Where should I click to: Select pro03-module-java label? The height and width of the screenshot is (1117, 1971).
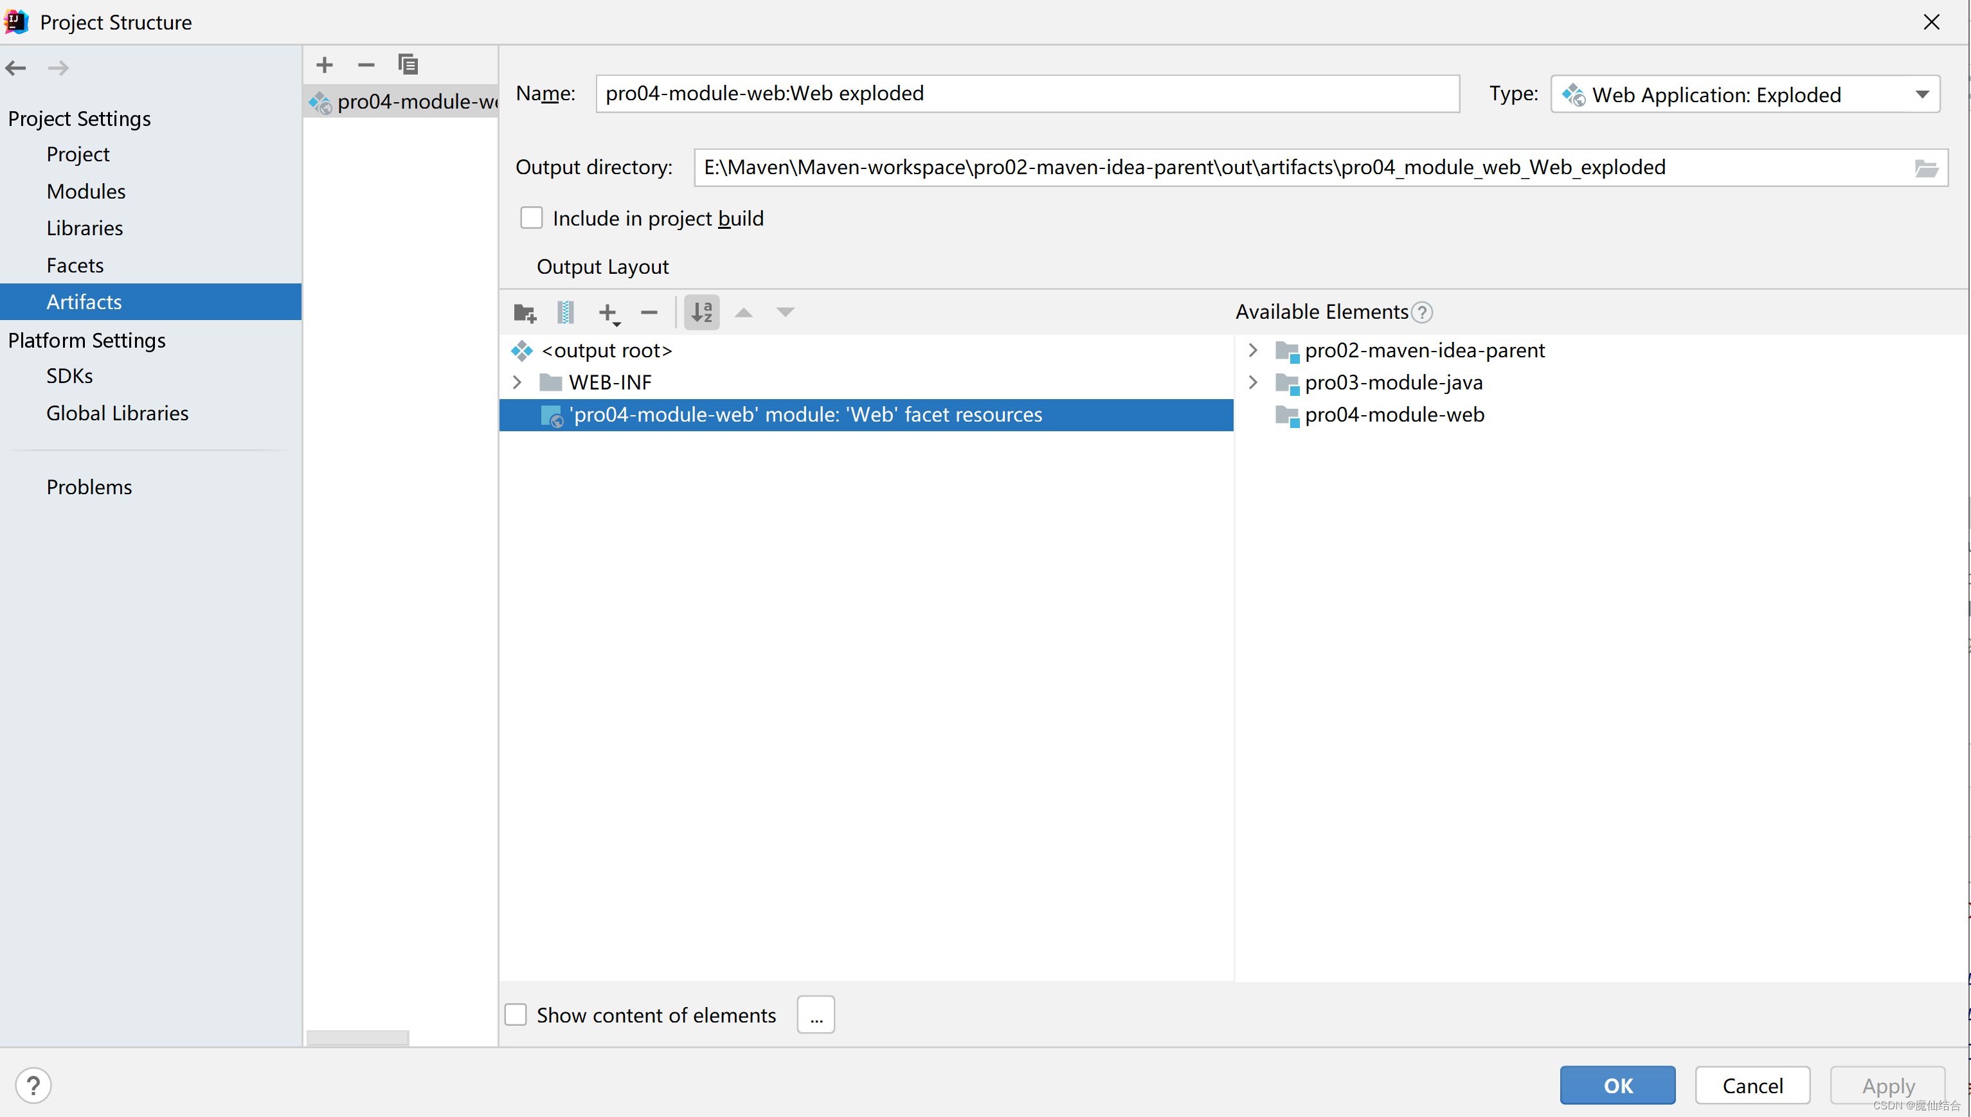[x=1393, y=382]
